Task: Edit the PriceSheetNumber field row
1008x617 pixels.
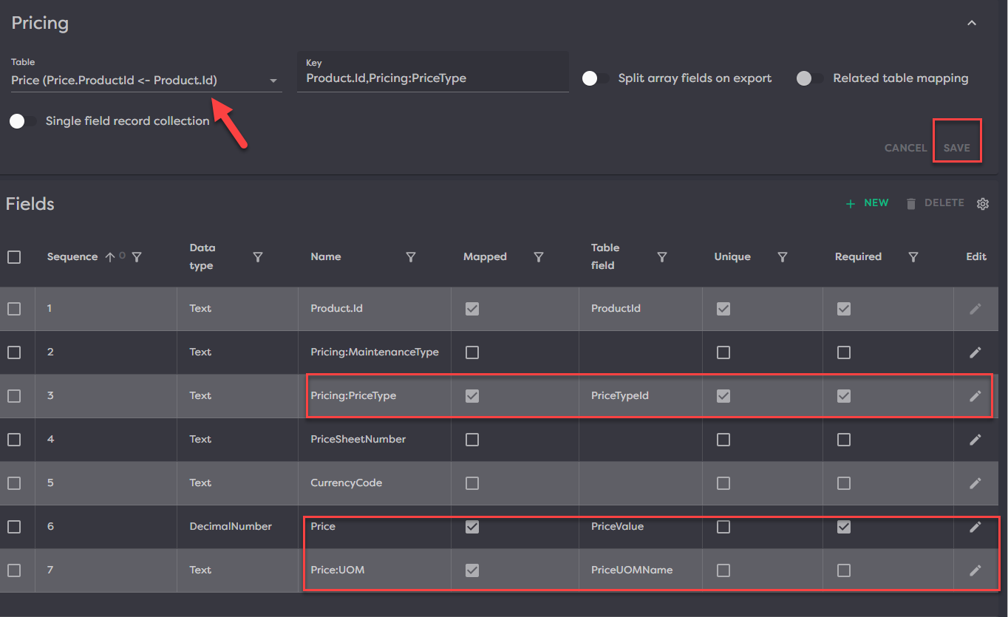Action: pos(975,440)
